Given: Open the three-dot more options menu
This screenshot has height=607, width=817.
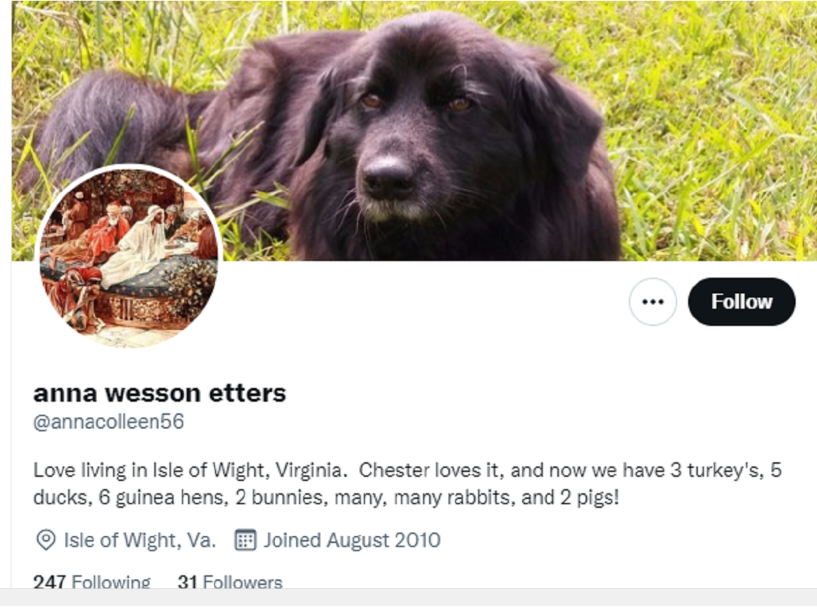Looking at the screenshot, I should (652, 302).
